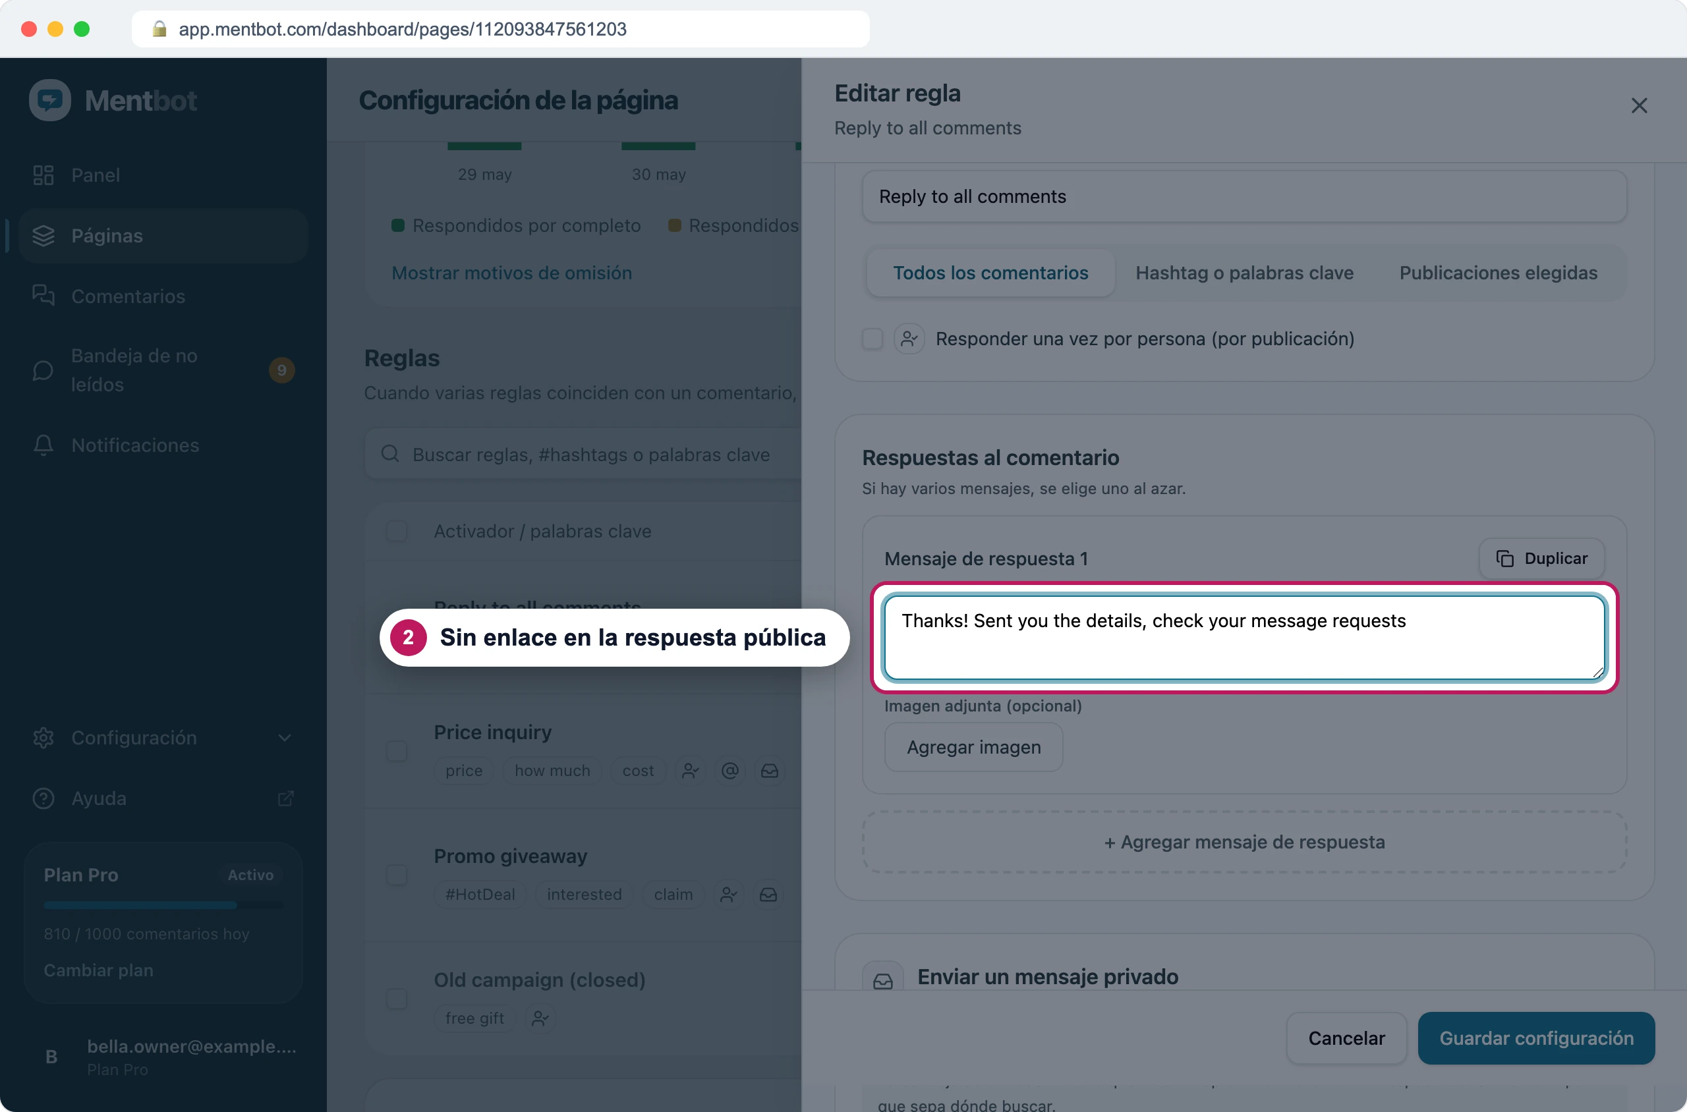1687x1112 pixels.
Task: Click Agregar imagen button
Action: click(973, 748)
